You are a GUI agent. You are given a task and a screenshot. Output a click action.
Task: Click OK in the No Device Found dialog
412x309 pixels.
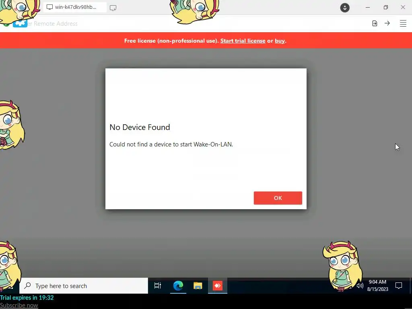coord(278,198)
